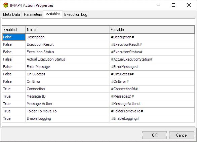Select the #ExecutionStatus# variable cell
The width and height of the screenshot is (197, 142).
tap(152, 52)
